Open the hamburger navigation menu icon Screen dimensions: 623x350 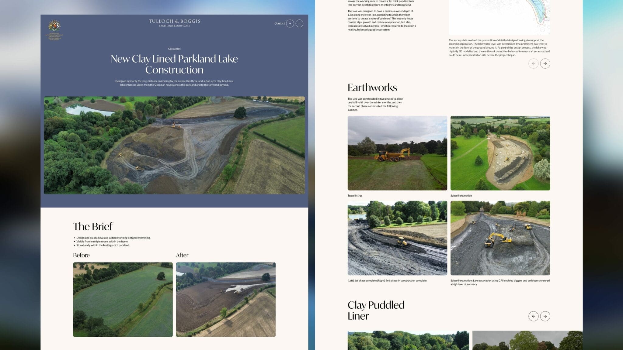300,23
